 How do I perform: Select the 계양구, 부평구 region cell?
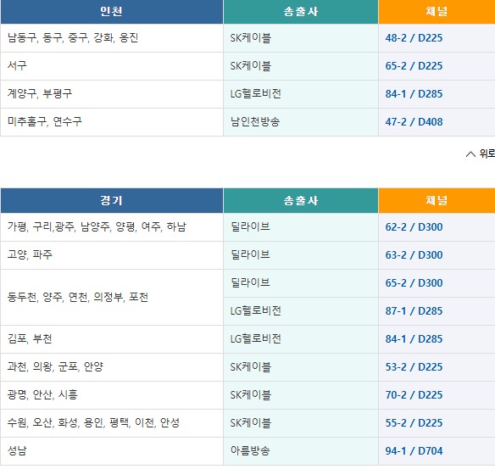click(112, 94)
